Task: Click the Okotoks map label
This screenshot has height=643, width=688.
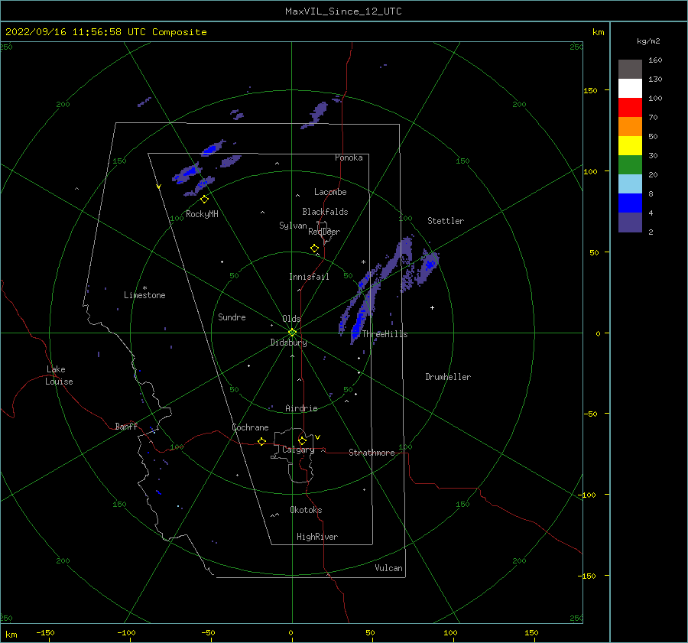Action: [x=306, y=510]
